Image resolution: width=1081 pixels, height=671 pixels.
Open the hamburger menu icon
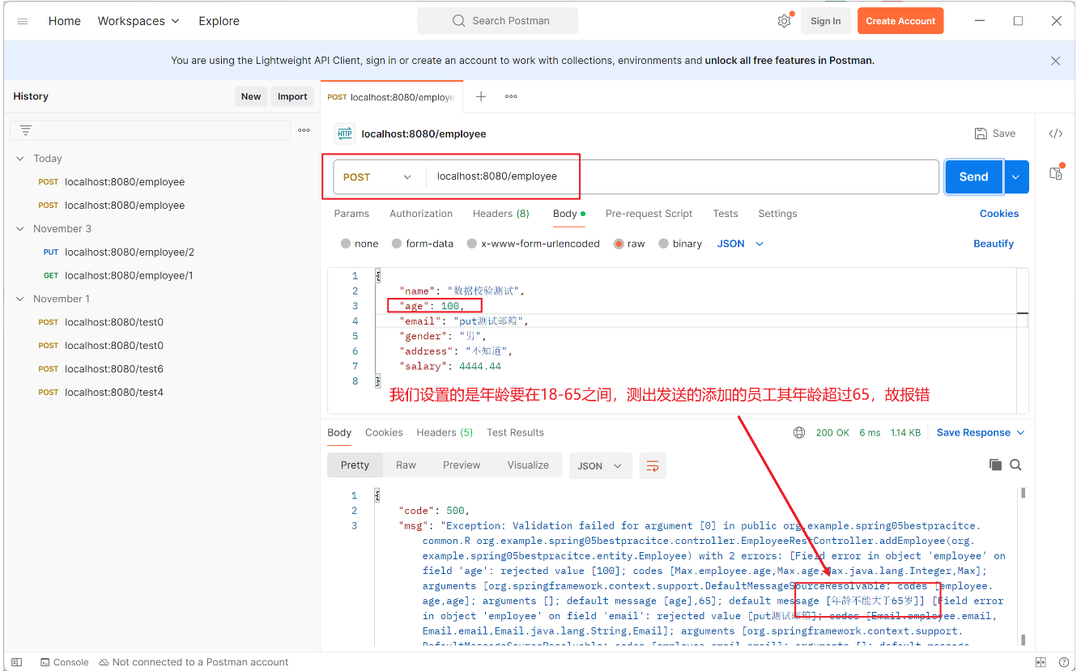pos(23,21)
